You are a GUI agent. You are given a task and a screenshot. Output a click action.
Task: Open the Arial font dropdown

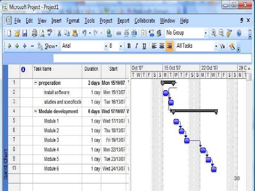click(106, 46)
